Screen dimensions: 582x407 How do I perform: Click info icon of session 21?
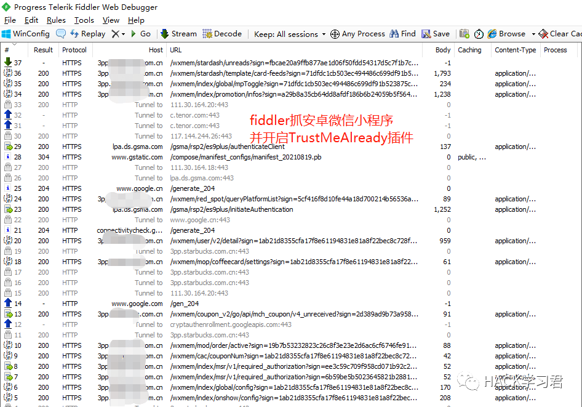pos(8,230)
